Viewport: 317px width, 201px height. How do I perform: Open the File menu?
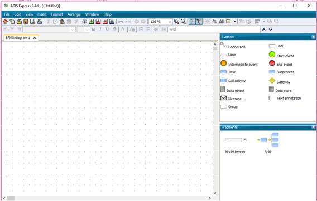[7, 14]
